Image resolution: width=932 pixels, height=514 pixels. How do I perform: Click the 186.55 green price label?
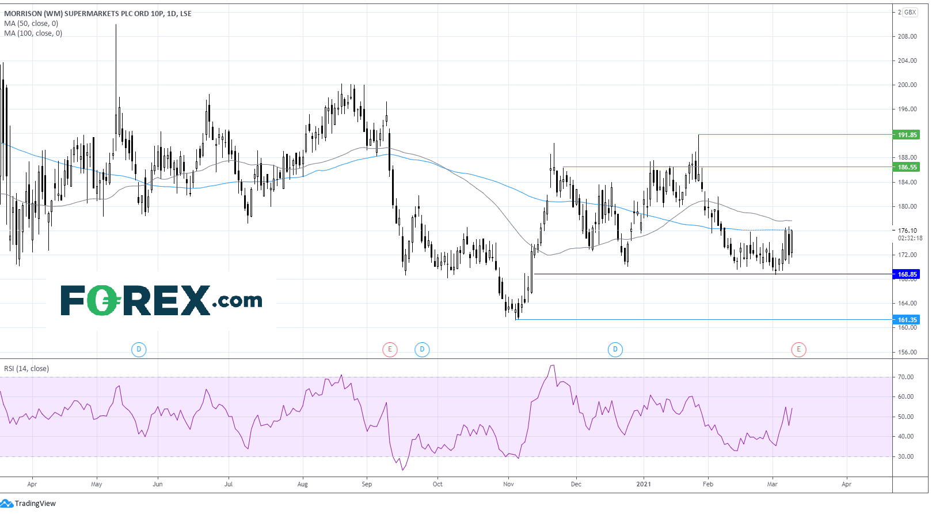[907, 167]
